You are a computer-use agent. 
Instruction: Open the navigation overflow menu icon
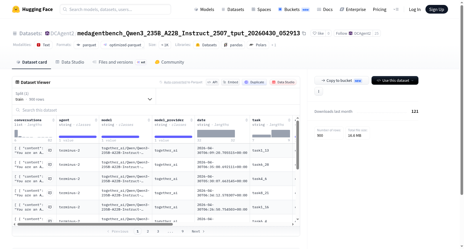[396, 9]
